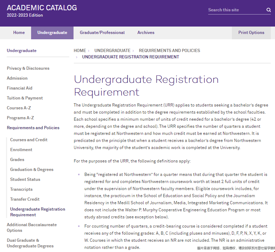
Task: Type in the Search this site field
Action: (235, 10)
